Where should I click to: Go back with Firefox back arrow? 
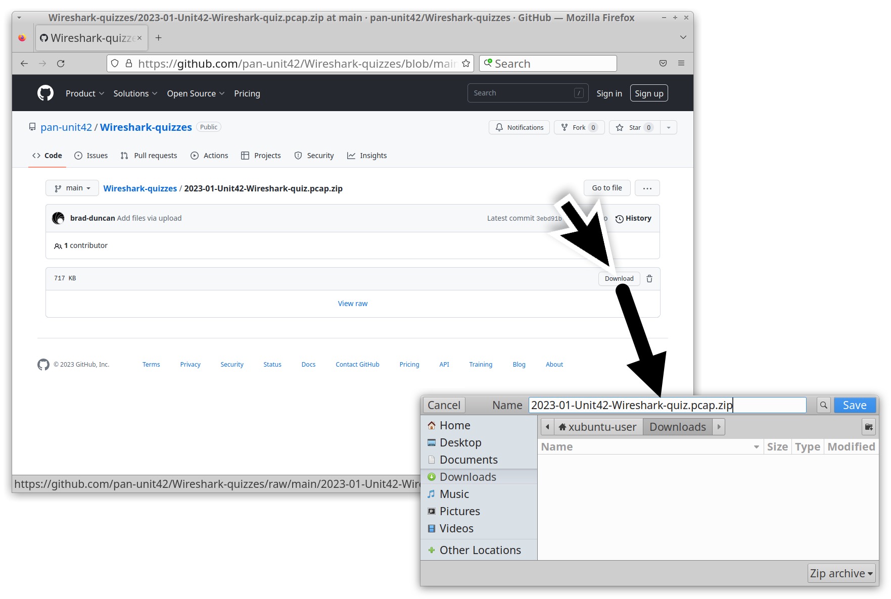click(24, 64)
